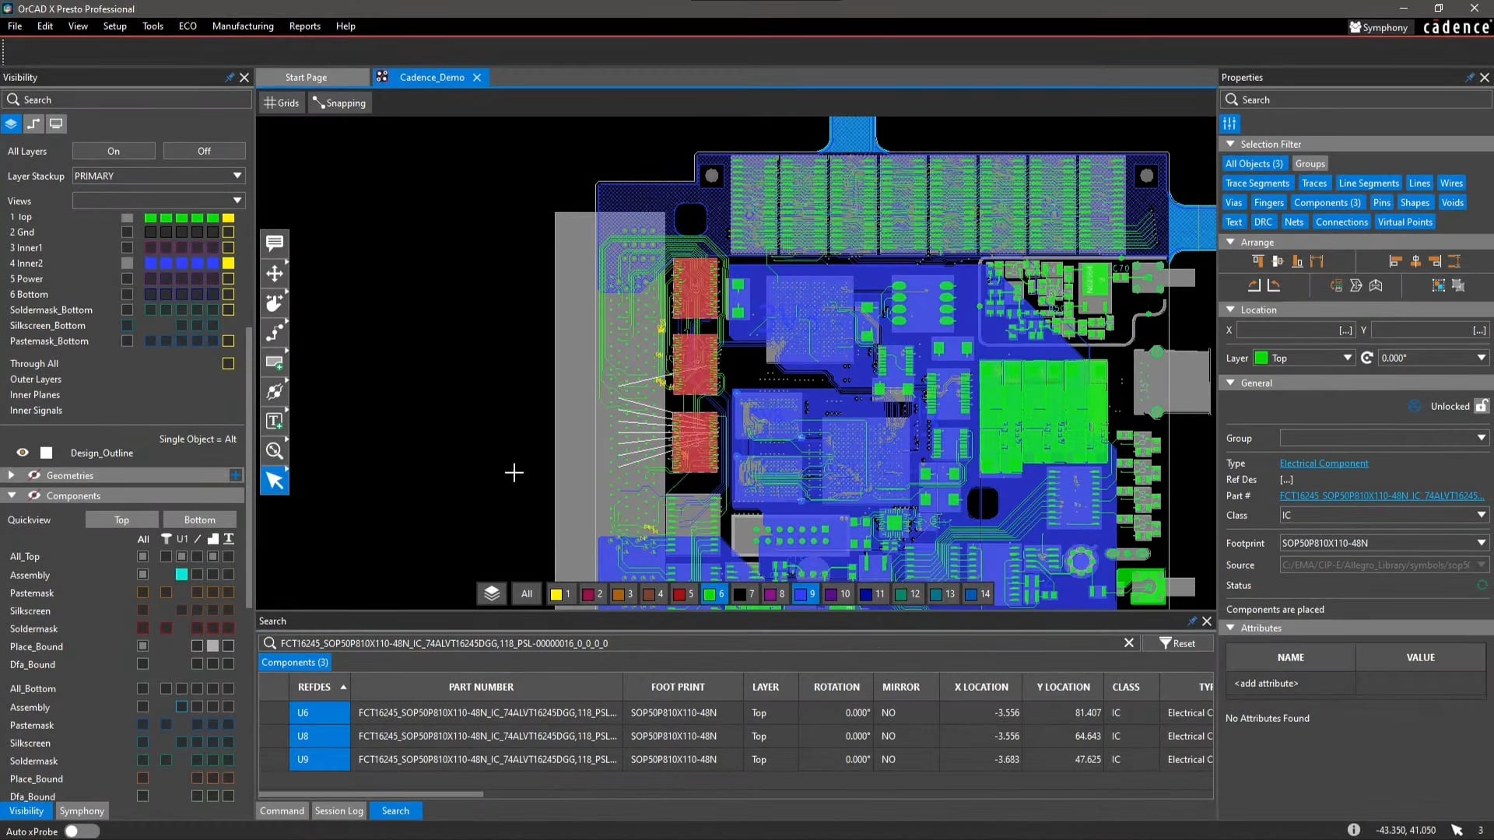Open the Manufacturing menu
This screenshot has height=840, width=1494.
243,26
